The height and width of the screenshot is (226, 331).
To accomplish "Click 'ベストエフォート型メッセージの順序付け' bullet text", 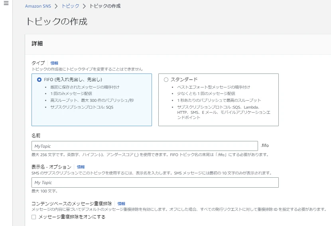I will tap(213, 87).
